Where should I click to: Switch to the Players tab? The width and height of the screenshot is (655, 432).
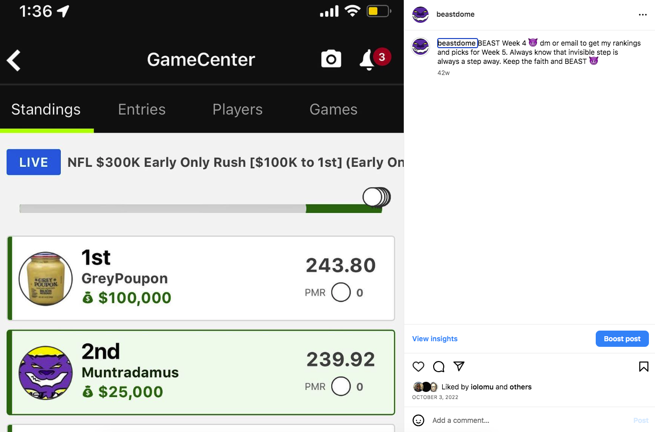point(238,110)
